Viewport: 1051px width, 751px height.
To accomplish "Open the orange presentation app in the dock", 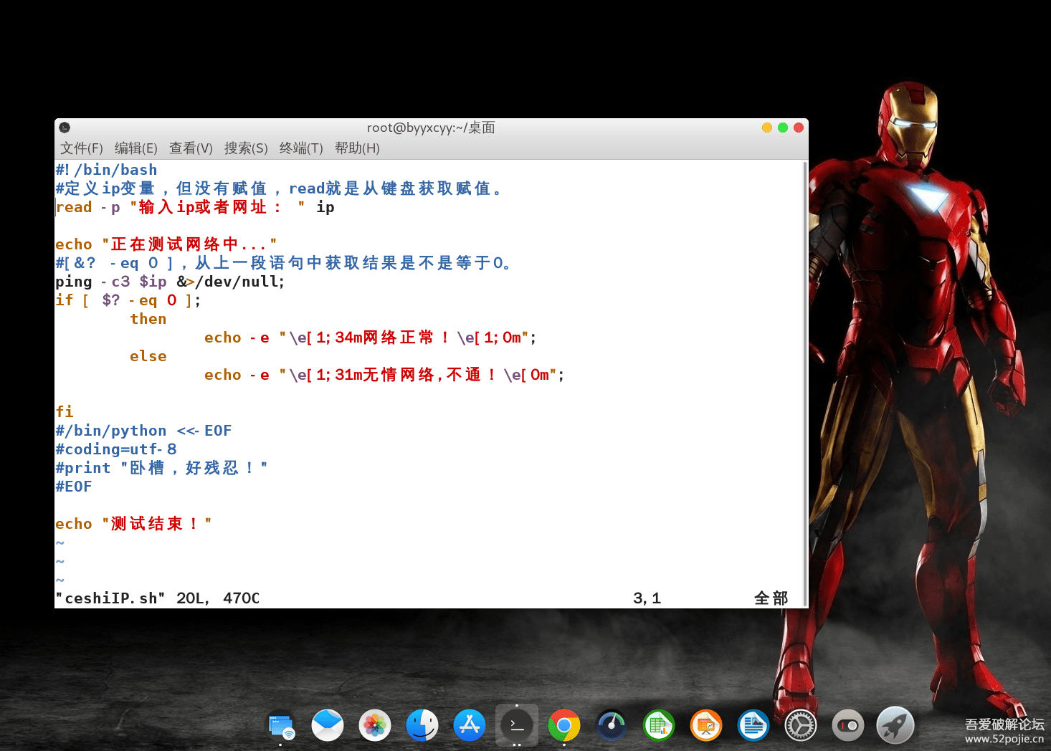I will click(x=706, y=726).
